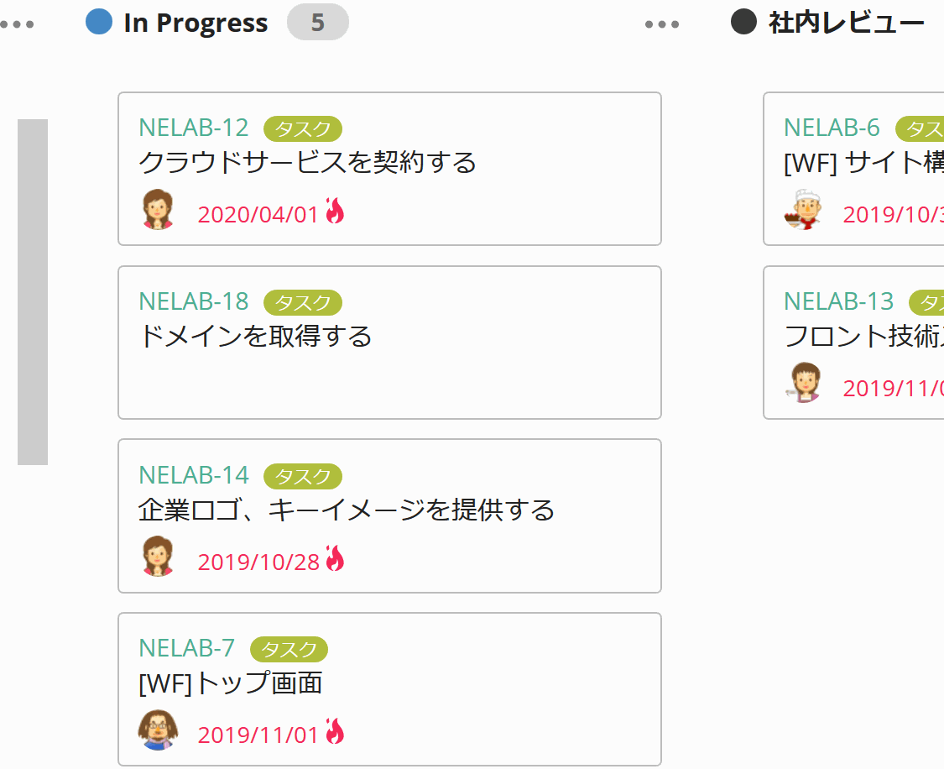The width and height of the screenshot is (944, 769).
Task: Click chef avatar on NELAB-6 card
Action: point(803,210)
